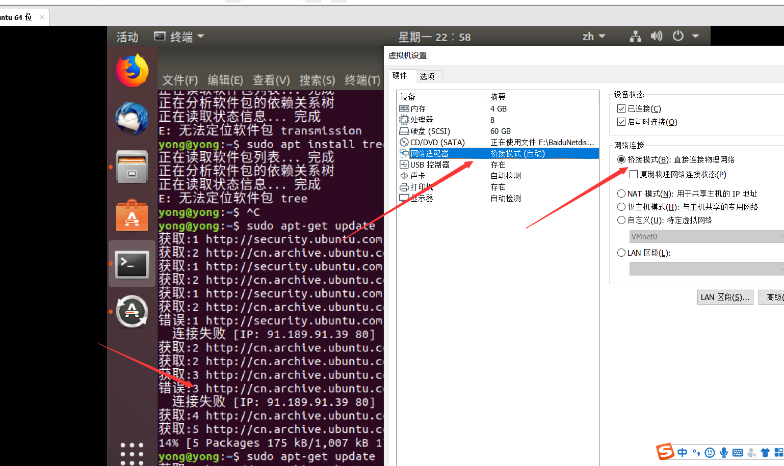This screenshot has height=466, width=784.
Task: Enable 复制物理网络连接状态 checkbox
Action: point(634,175)
